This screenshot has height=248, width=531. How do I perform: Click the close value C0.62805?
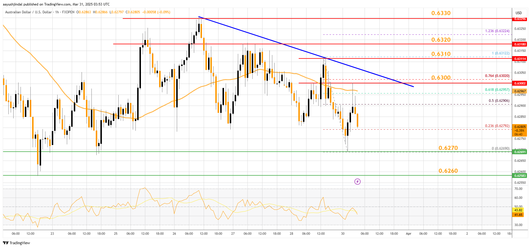coord(133,12)
